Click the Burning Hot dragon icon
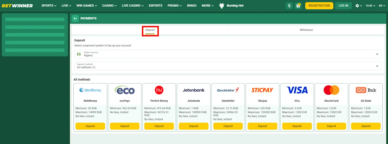 click(x=222, y=6)
